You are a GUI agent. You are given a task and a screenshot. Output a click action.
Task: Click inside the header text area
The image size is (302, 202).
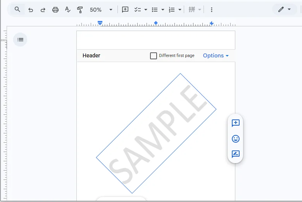[156, 40]
